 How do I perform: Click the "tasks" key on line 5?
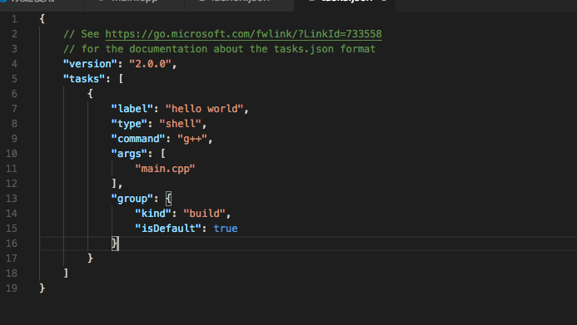pos(84,79)
